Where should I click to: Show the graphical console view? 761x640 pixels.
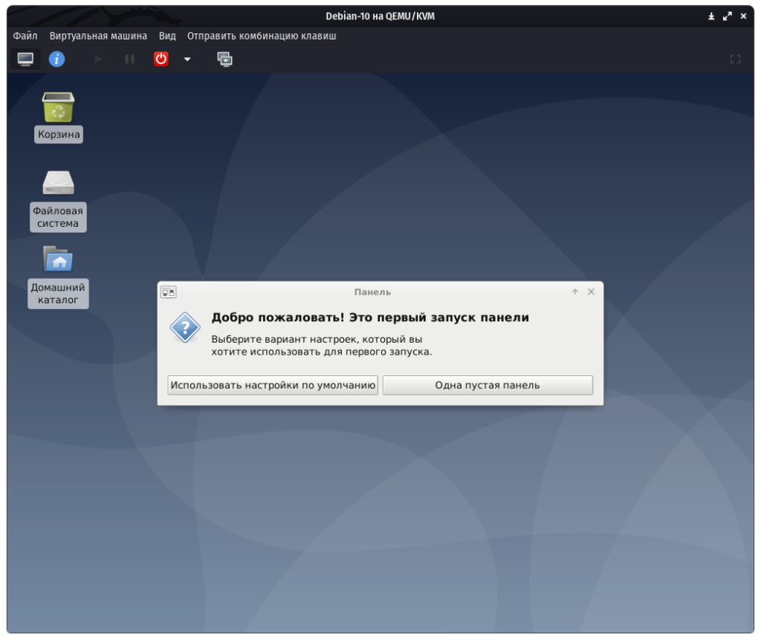(25, 59)
